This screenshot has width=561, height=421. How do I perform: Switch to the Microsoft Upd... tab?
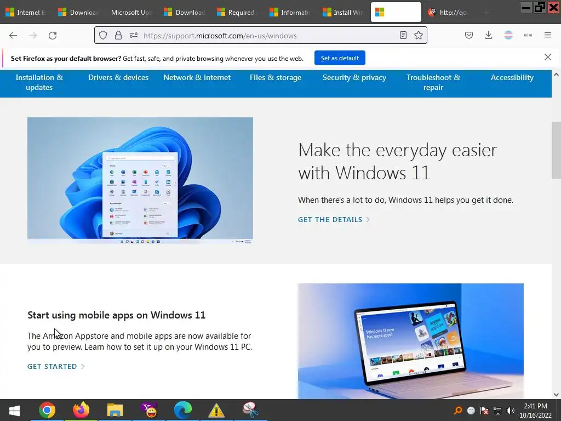tap(133, 12)
